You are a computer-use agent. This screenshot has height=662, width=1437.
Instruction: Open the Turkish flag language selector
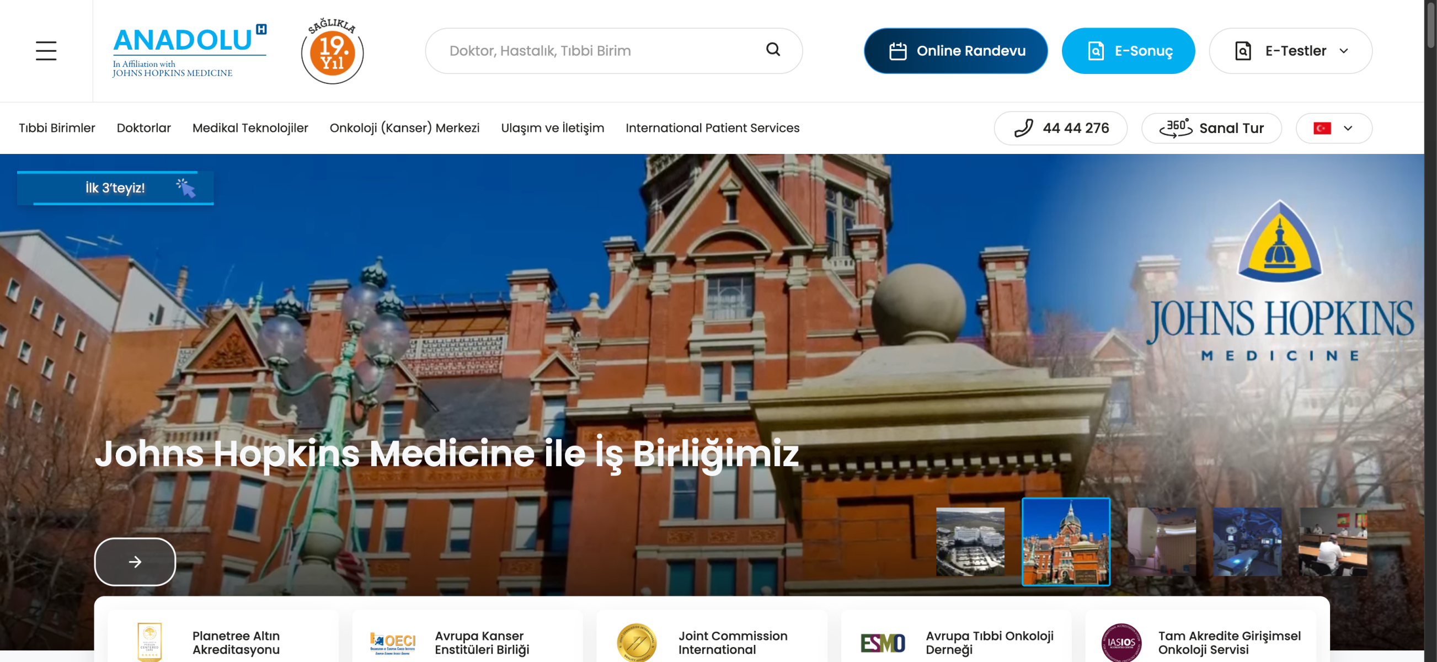pos(1333,129)
